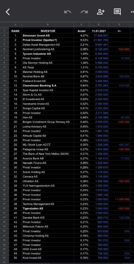Select the -952 660 change cell
134x264 pixels.
(119, 49)
